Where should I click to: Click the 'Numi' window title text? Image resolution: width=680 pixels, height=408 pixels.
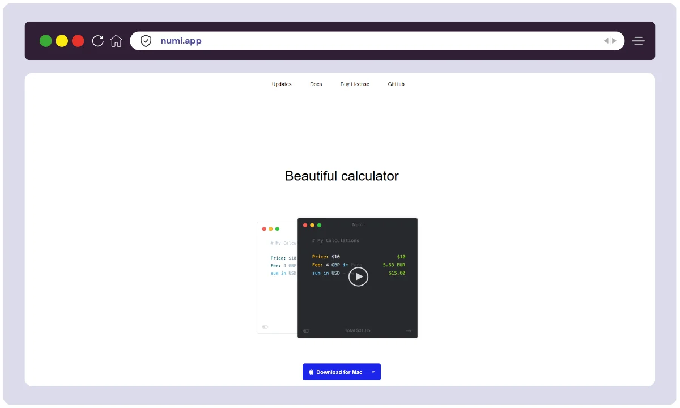pos(358,225)
